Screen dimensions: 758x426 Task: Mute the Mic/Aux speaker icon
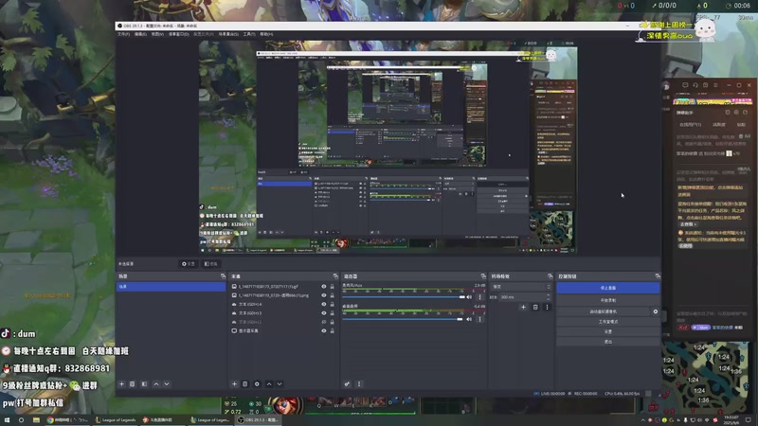(469, 297)
